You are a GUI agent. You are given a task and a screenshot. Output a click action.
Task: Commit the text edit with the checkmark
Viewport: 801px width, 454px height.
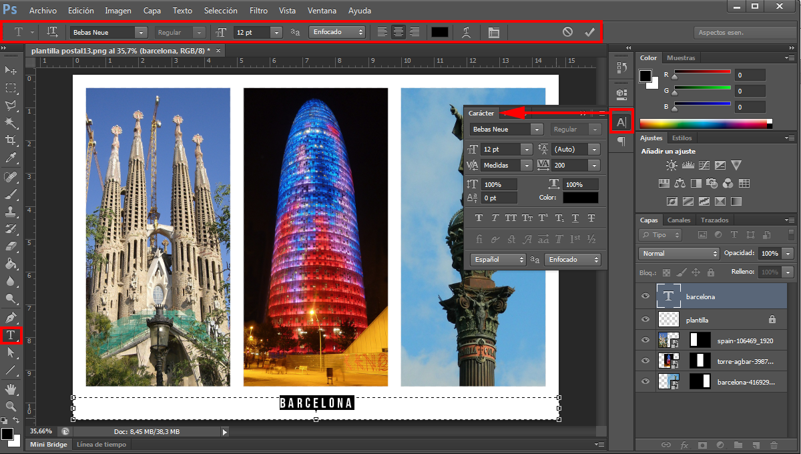(x=589, y=31)
